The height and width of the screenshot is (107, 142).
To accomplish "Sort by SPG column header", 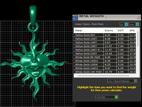I will (132, 31).
